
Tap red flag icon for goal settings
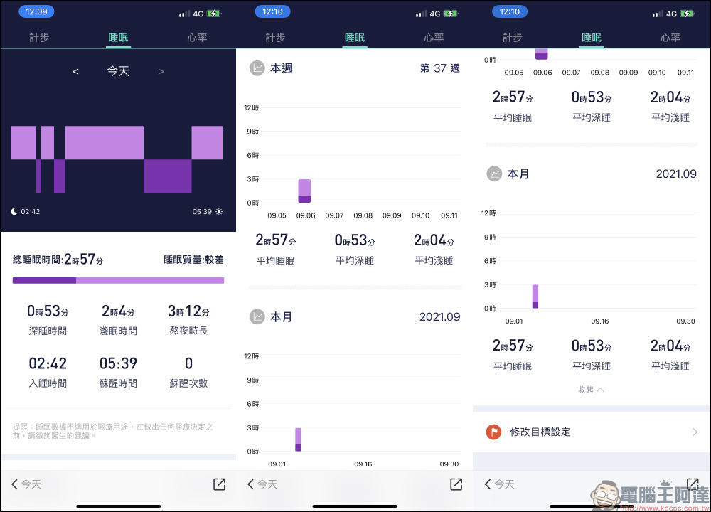pyautogui.click(x=493, y=432)
